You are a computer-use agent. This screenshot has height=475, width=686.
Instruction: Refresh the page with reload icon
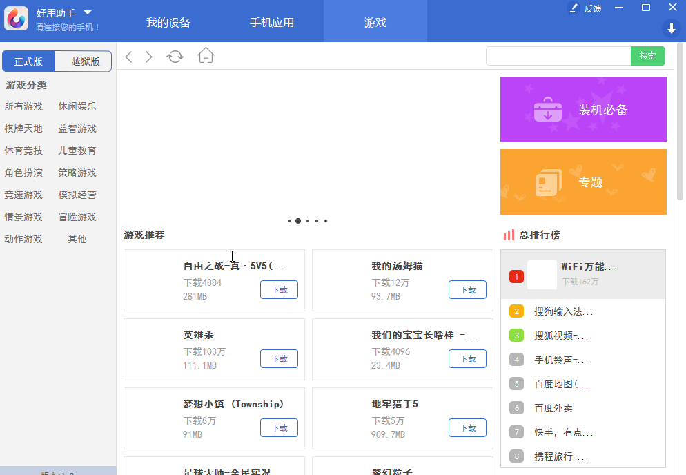(x=175, y=57)
